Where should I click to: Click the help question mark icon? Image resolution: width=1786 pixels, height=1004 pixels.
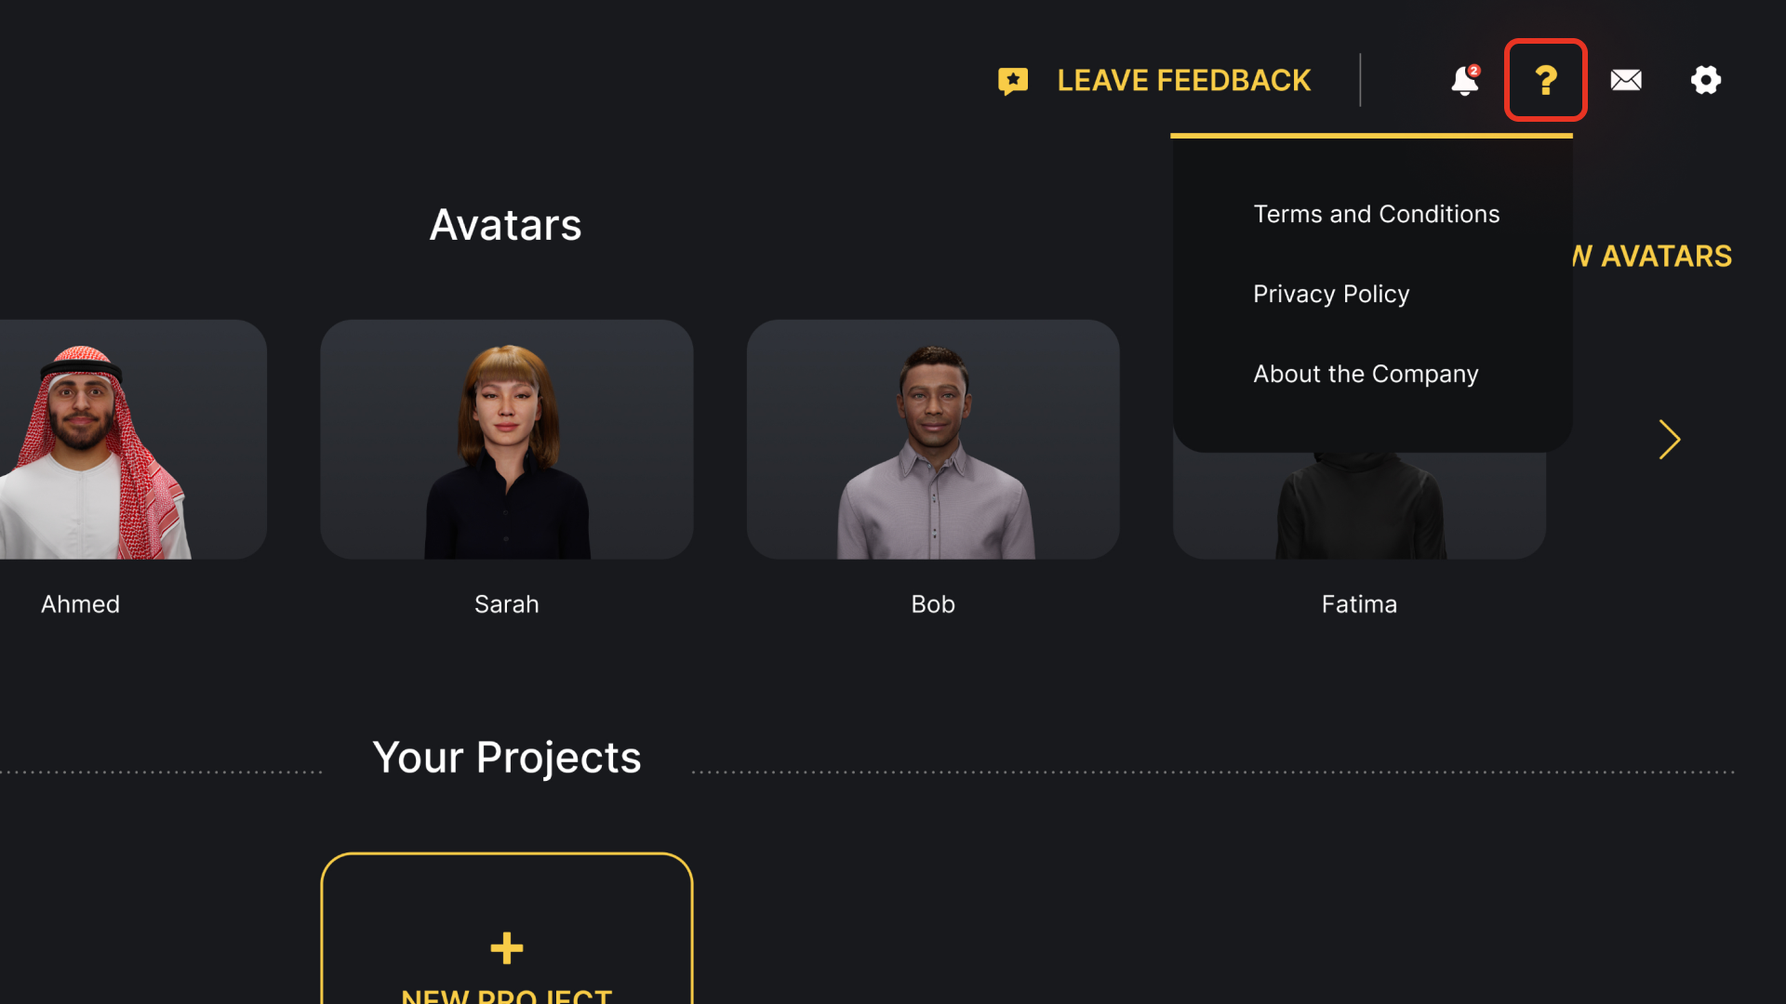(1545, 81)
